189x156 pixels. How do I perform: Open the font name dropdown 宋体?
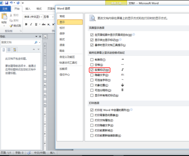click(42, 17)
